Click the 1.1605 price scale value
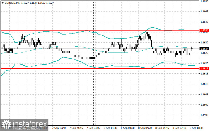Screen dimensions: 210x131 tap(204, 95)
